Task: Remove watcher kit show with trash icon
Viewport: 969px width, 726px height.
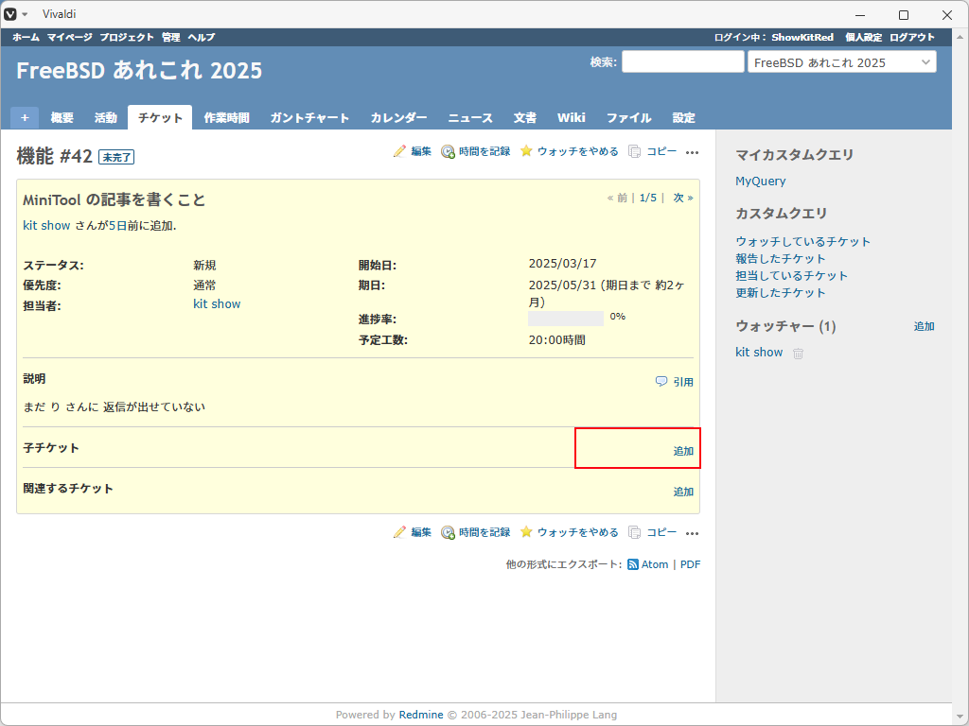Action: 798,354
